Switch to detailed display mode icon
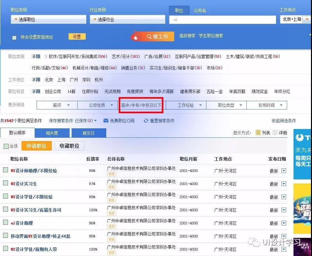 [x=275, y=133]
